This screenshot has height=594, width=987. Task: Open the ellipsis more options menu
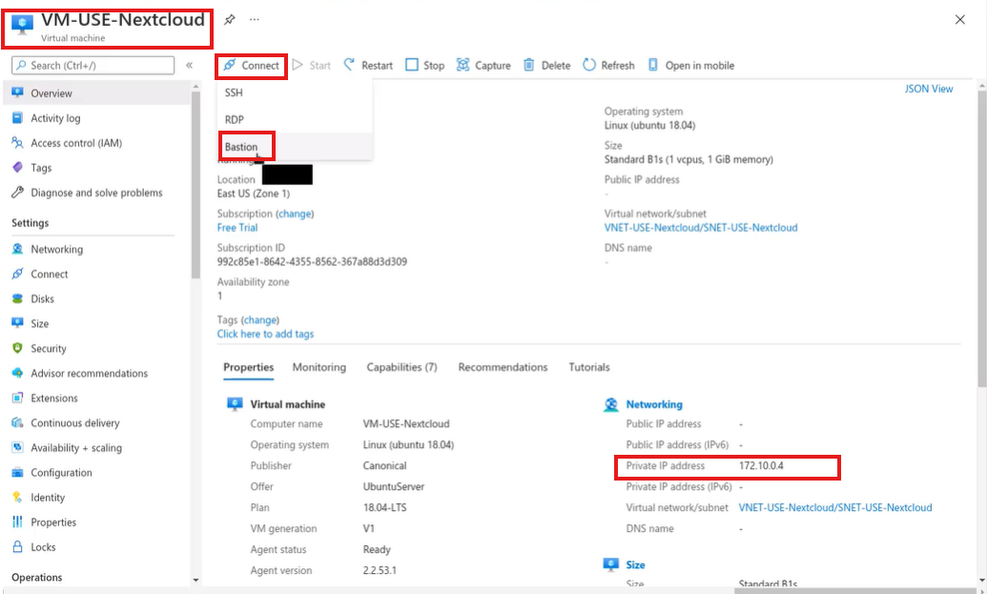(x=255, y=19)
